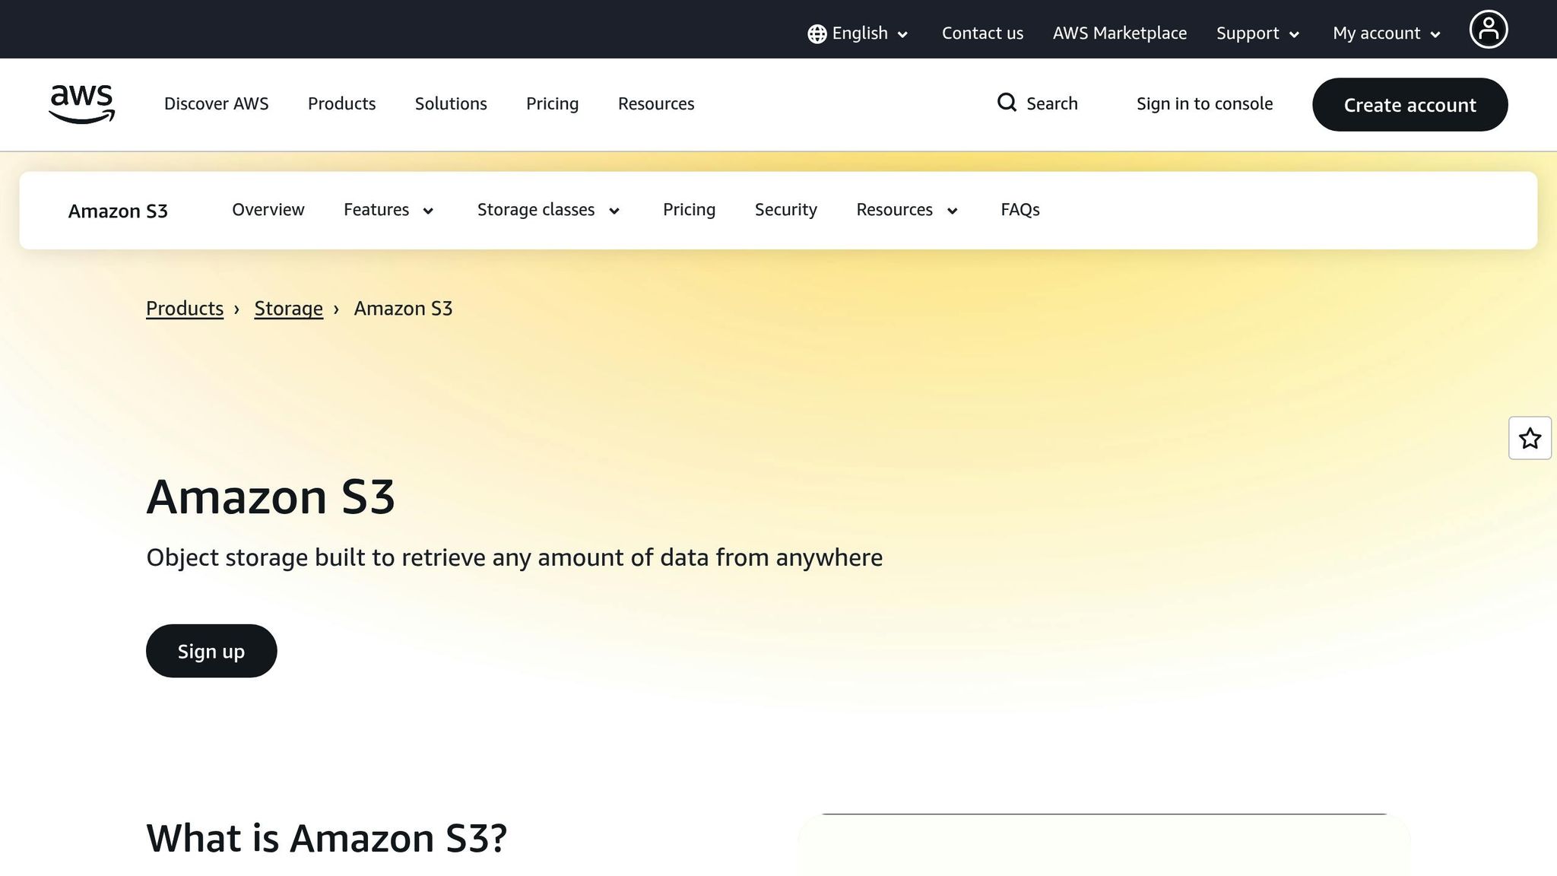Open the Storage classes dropdown
Viewport: 1557px width, 876px height.
click(547, 210)
